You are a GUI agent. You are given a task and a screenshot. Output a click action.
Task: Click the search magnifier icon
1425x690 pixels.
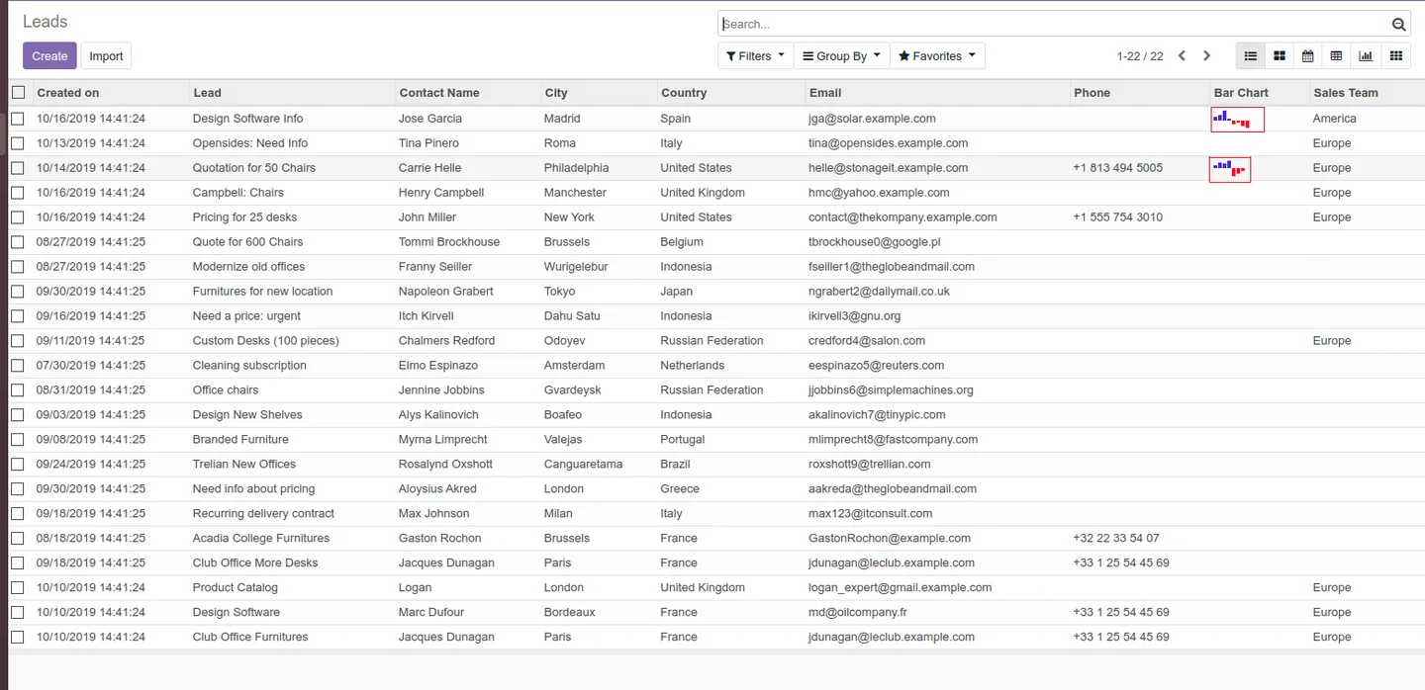click(x=1398, y=25)
